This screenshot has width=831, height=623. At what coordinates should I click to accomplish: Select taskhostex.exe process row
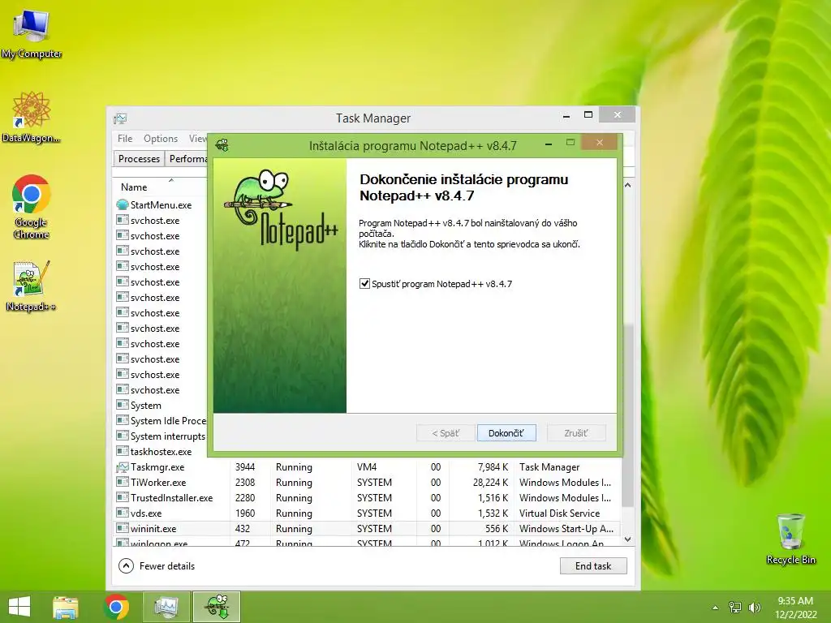pos(161,451)
